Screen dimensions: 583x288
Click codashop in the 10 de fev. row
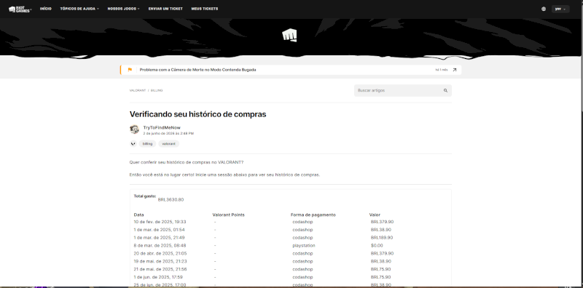tap(302, 222)
